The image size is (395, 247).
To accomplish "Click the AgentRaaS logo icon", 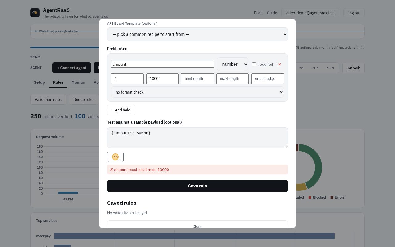I will pyautogui.click(x=35, y=13).
